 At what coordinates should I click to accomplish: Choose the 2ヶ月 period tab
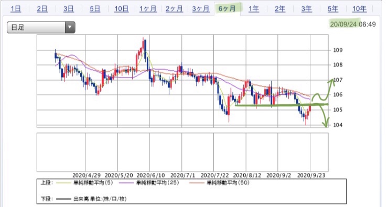tap(174, 9)
